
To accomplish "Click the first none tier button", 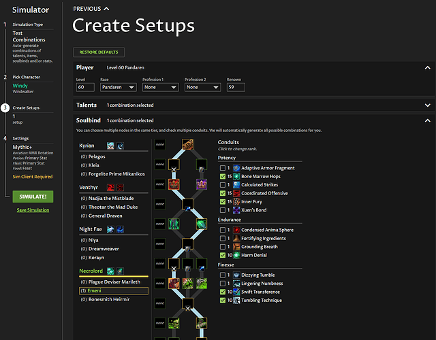I will pyautogui.click(x=160, y=144).
